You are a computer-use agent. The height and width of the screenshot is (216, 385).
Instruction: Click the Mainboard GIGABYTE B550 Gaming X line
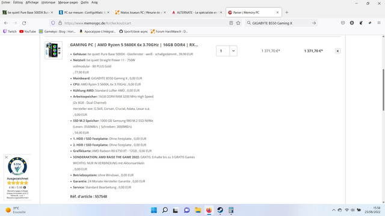pyautogui.click(x=108, y=79)
